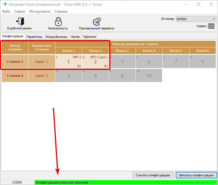Click the 'Рукав 5' column header
This screenshot has width=218, height=185.
176,51
